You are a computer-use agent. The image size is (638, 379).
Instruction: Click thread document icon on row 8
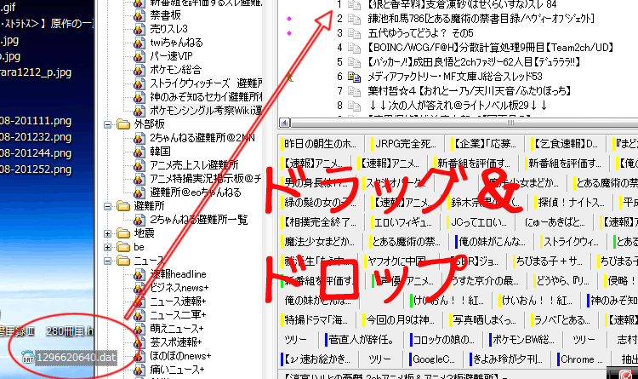click(354, 106)
